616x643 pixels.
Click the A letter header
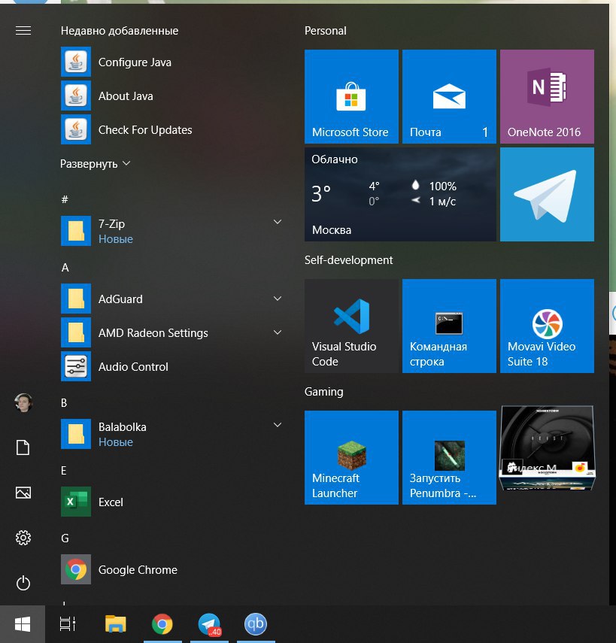click(65, 268)
